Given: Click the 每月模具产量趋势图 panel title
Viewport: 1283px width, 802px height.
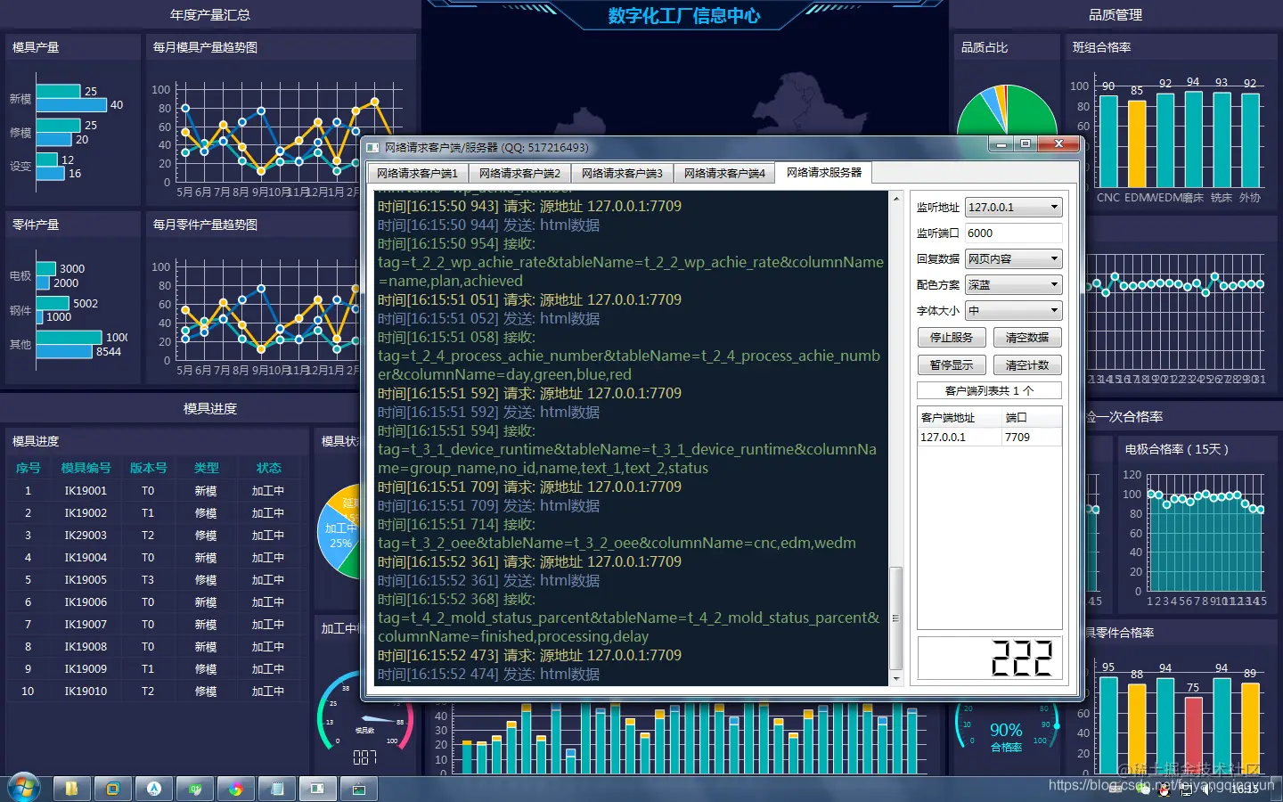Looking at the screenshot, I should pyautogui.click(x=205, y=47).
